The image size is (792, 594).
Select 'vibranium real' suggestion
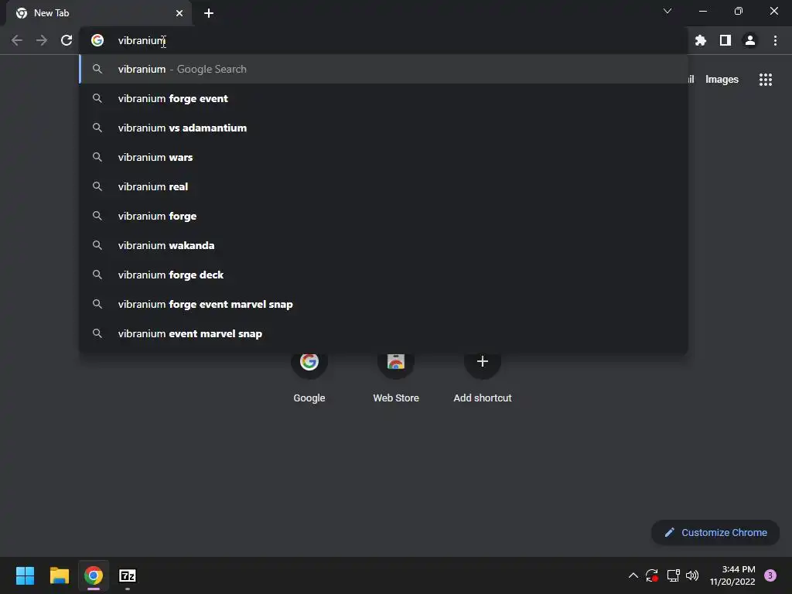point(384,186)
